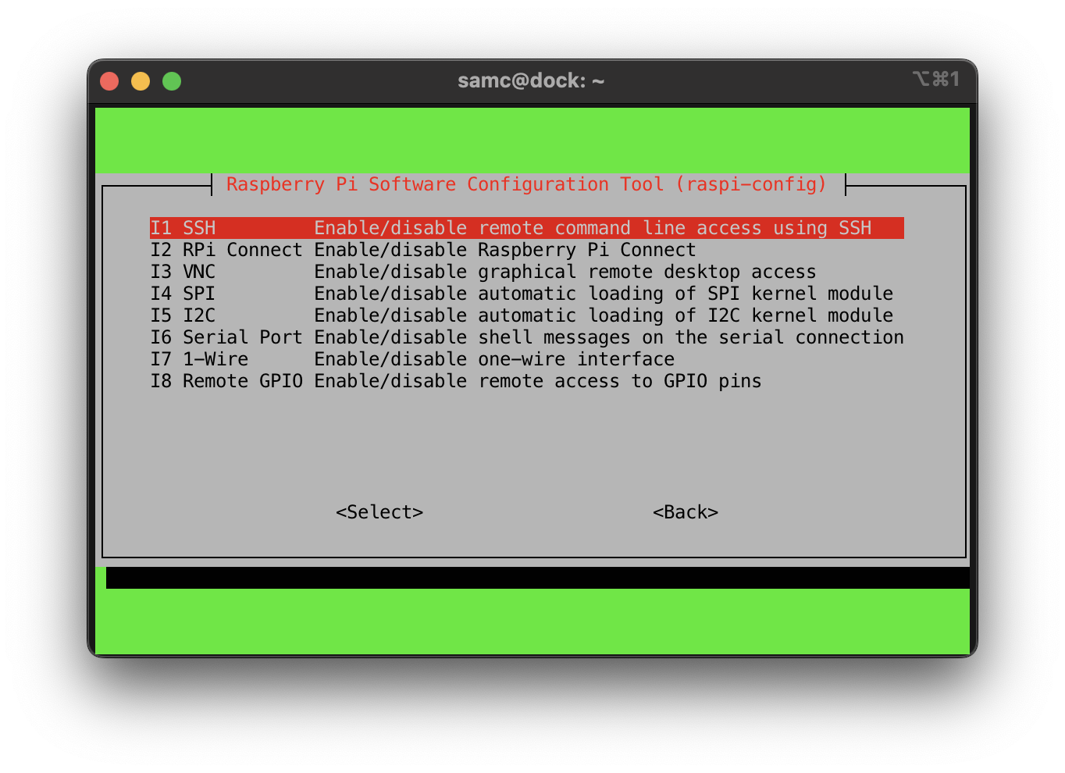1065x773 pixels.
Task: Click the red close window button
Action: click(x=109, y=81)
